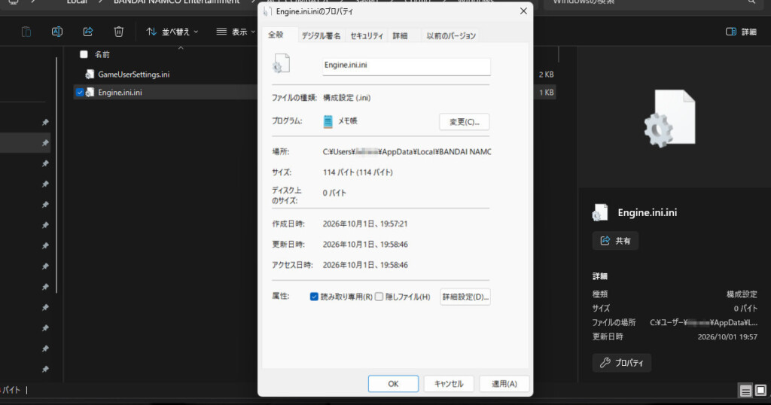Click OK in the properties dialog

tap(393, 384)
